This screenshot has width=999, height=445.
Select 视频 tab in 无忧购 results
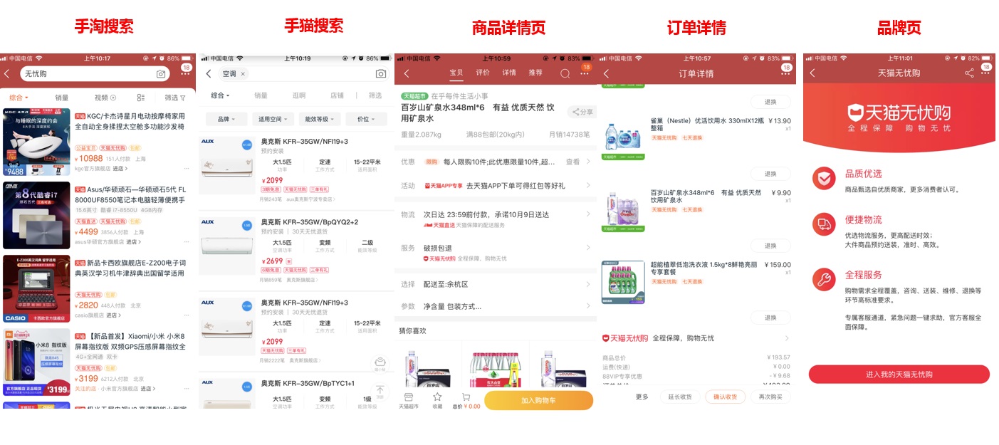coord(105,98)
